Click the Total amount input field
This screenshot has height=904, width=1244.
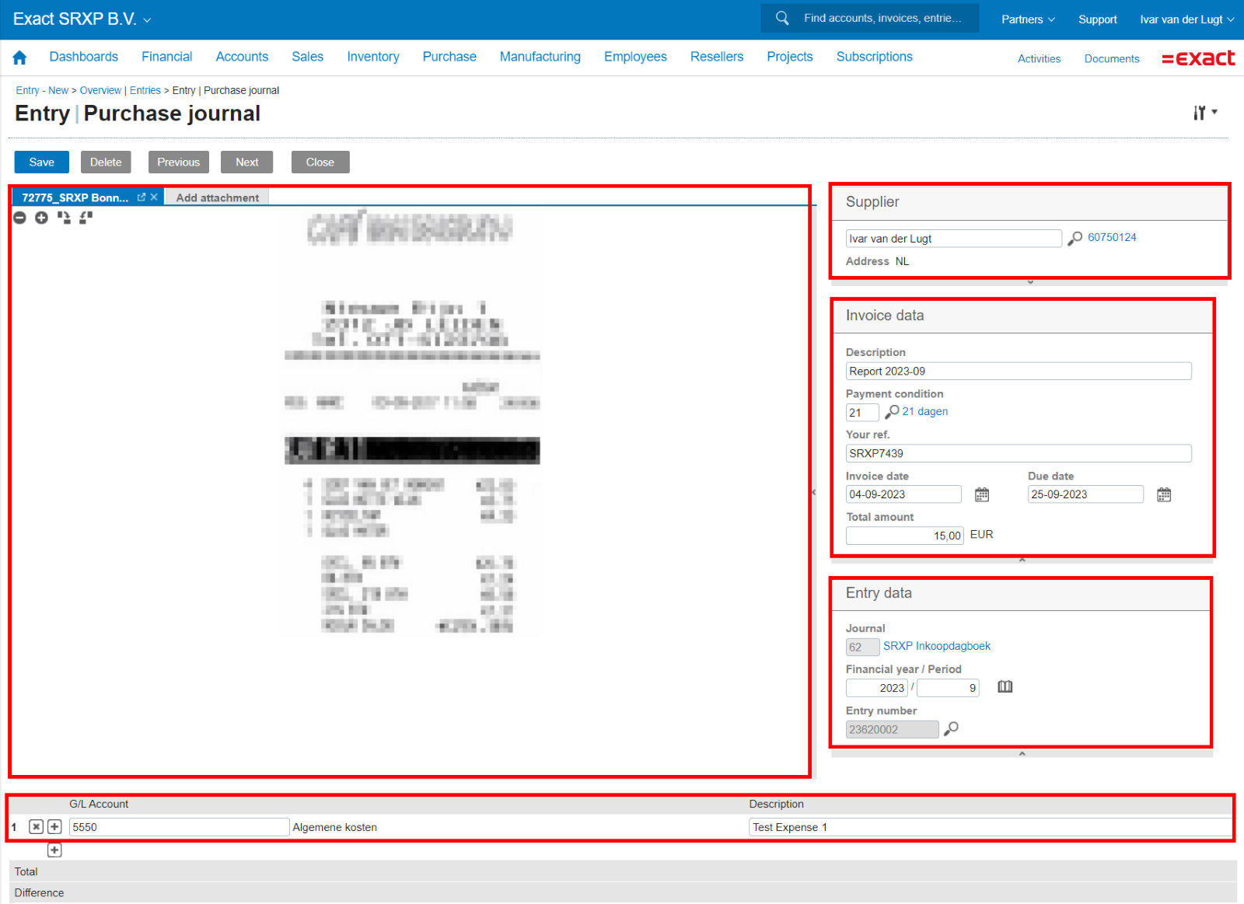[903, 535]
